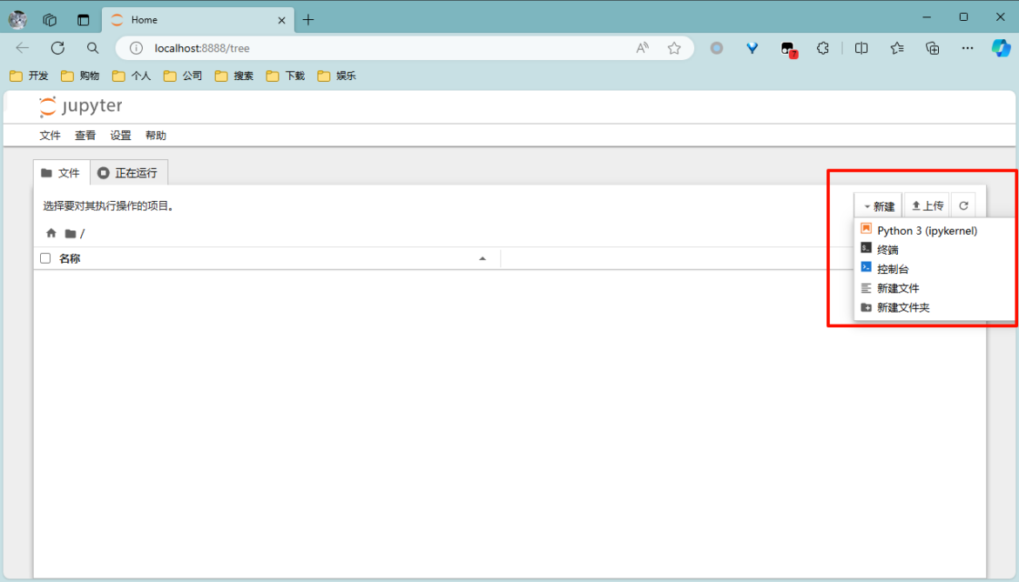1019x582 pixels.
Task: Open the 新建 dropdown menu
Action: [x=878, y=204]
